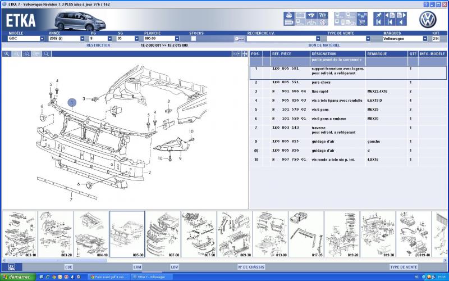Click the ETKA 7 - Volkswagen taskbar button
The height and width of the screenshot is (281, 449).
(152, 277)
